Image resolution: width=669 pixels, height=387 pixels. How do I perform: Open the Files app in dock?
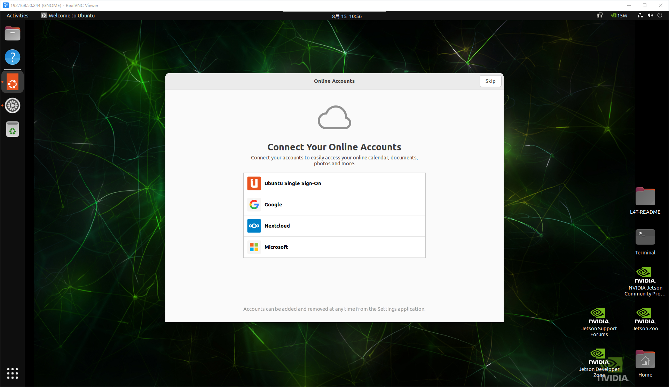pyautogui.click(x=13, y=34)
